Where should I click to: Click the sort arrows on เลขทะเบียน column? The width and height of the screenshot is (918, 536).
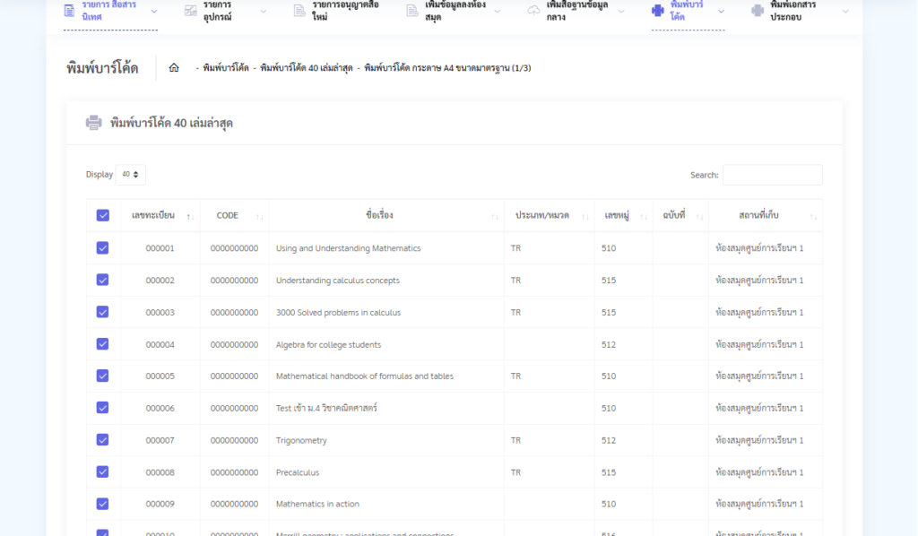tap(189, 216)
